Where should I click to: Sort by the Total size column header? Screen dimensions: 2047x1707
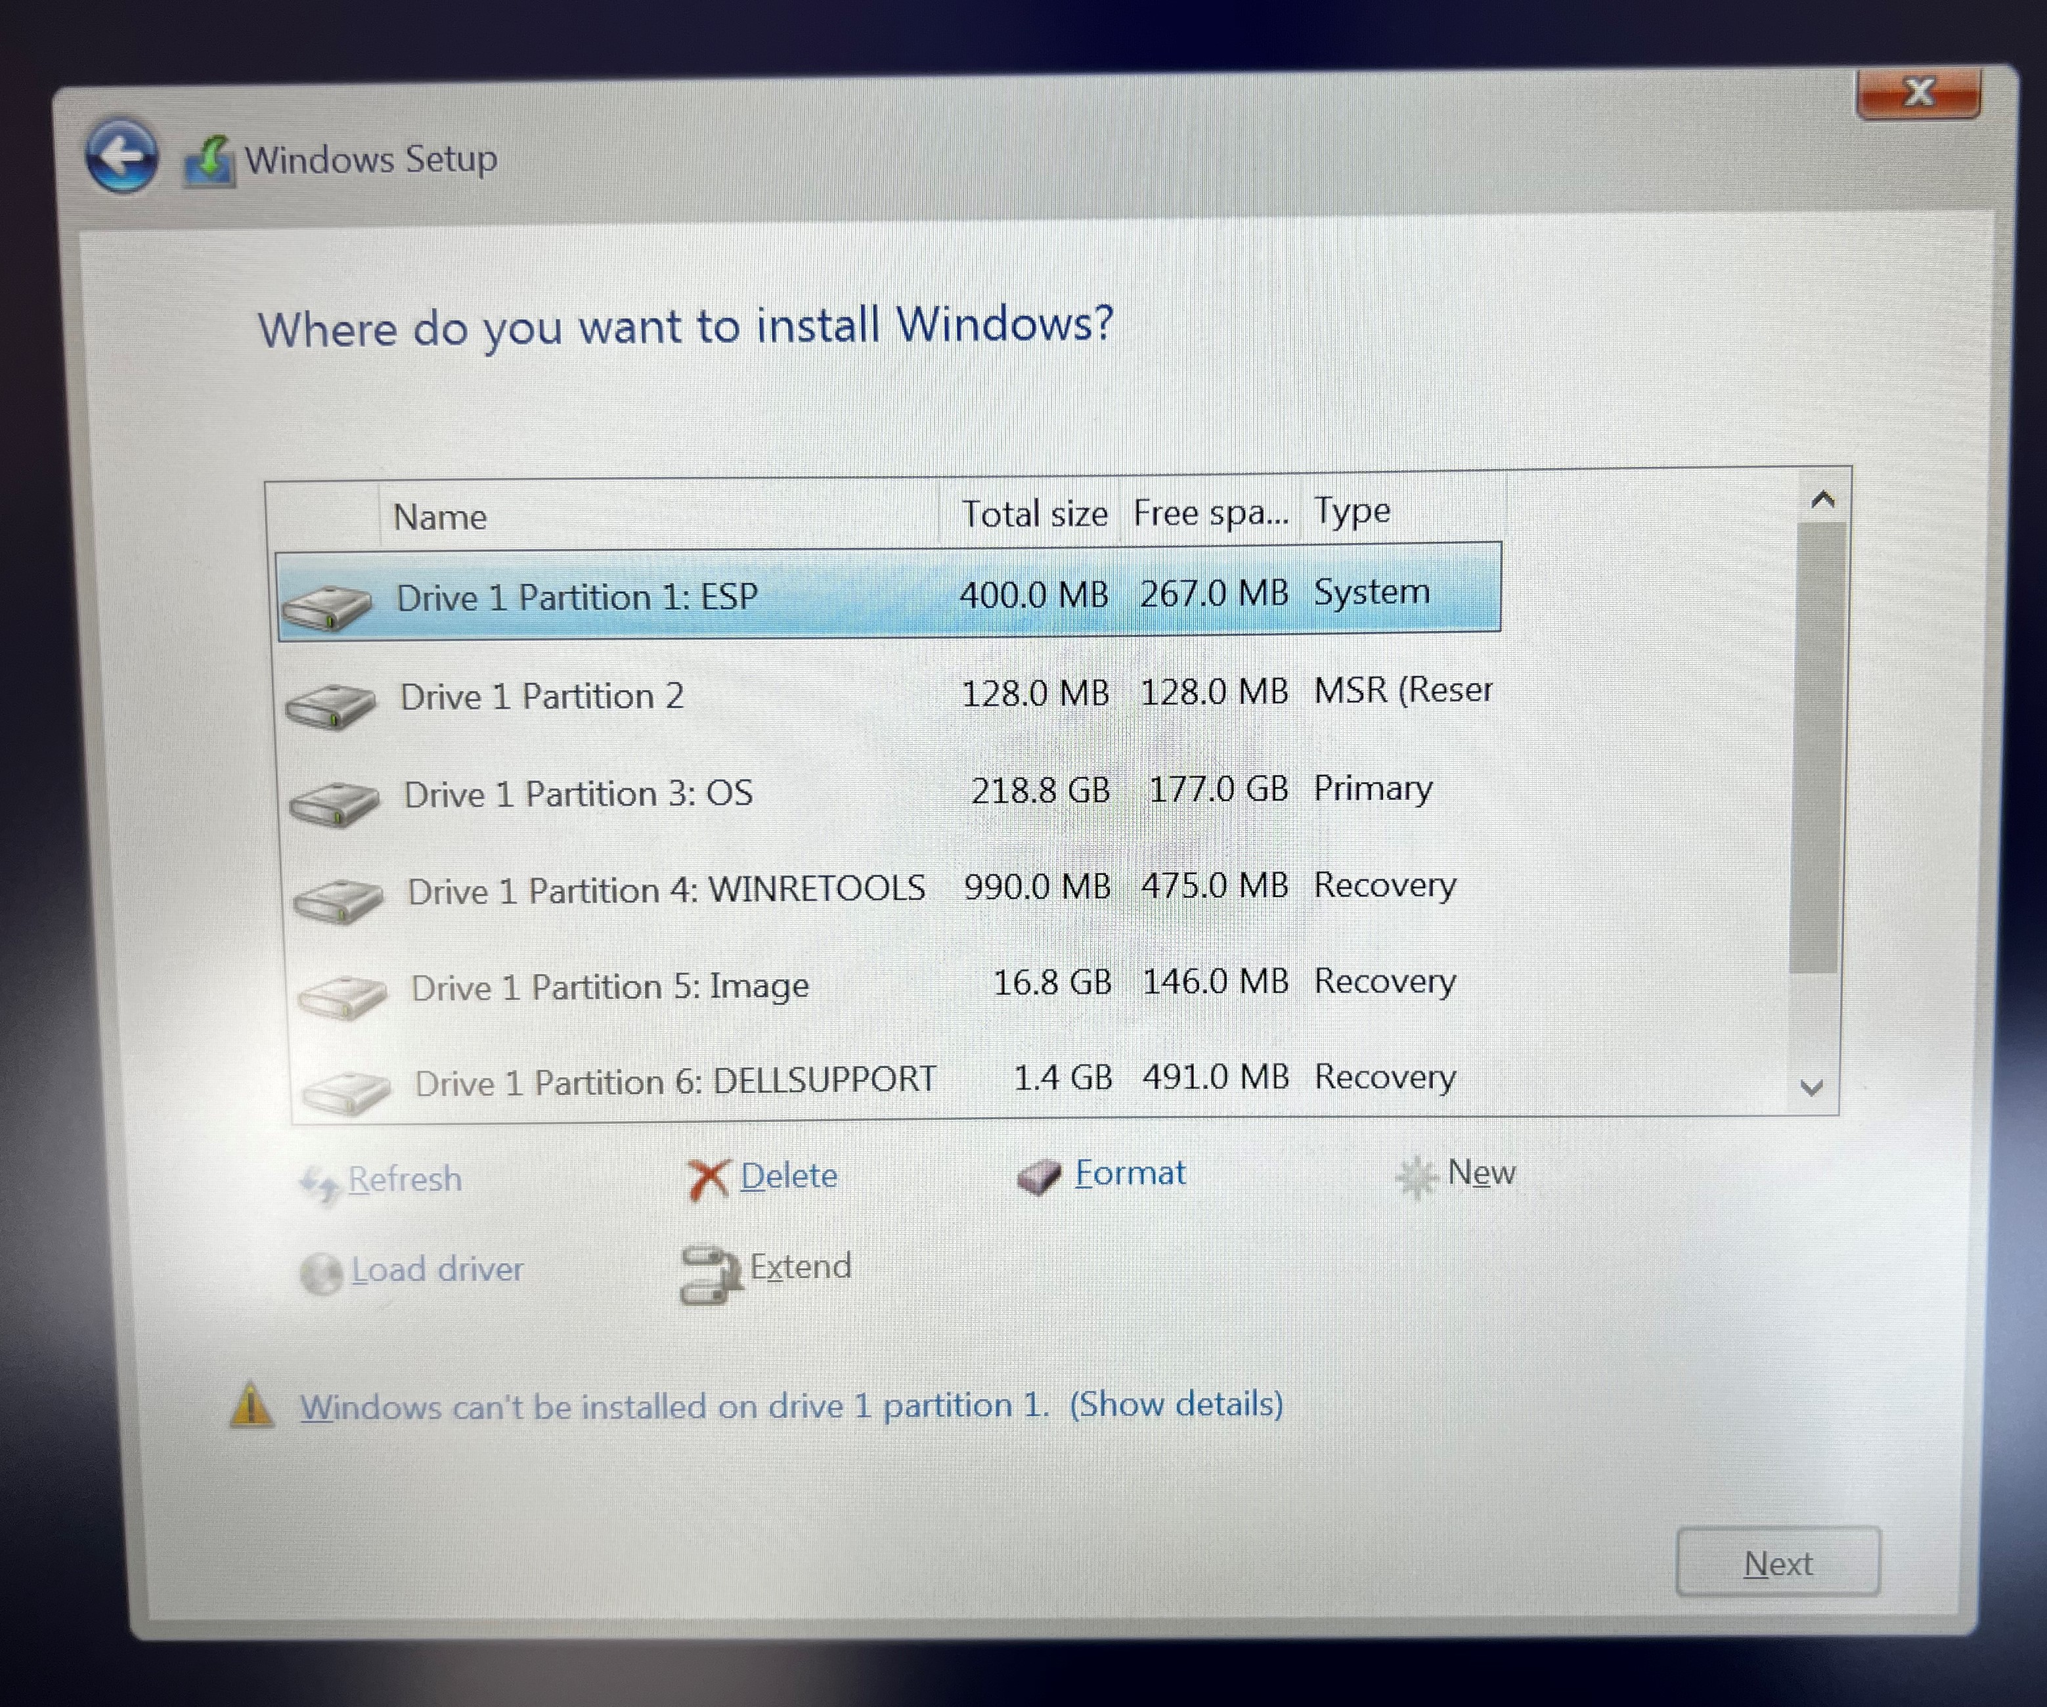click(1029, 513)
